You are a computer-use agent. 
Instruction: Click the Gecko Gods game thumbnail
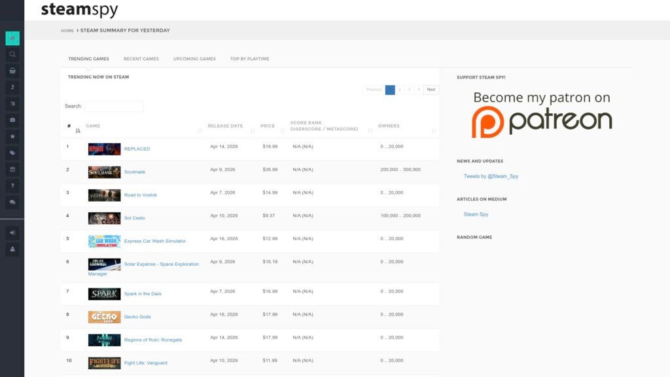click(105, 317)
